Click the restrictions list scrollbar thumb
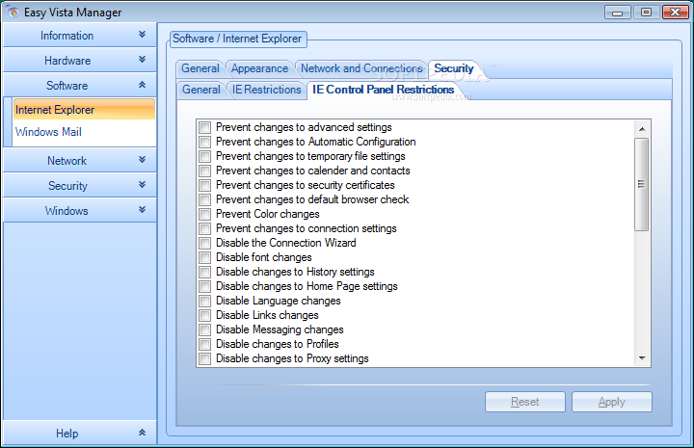Viewport: 694px width, 448px height. 641,184
